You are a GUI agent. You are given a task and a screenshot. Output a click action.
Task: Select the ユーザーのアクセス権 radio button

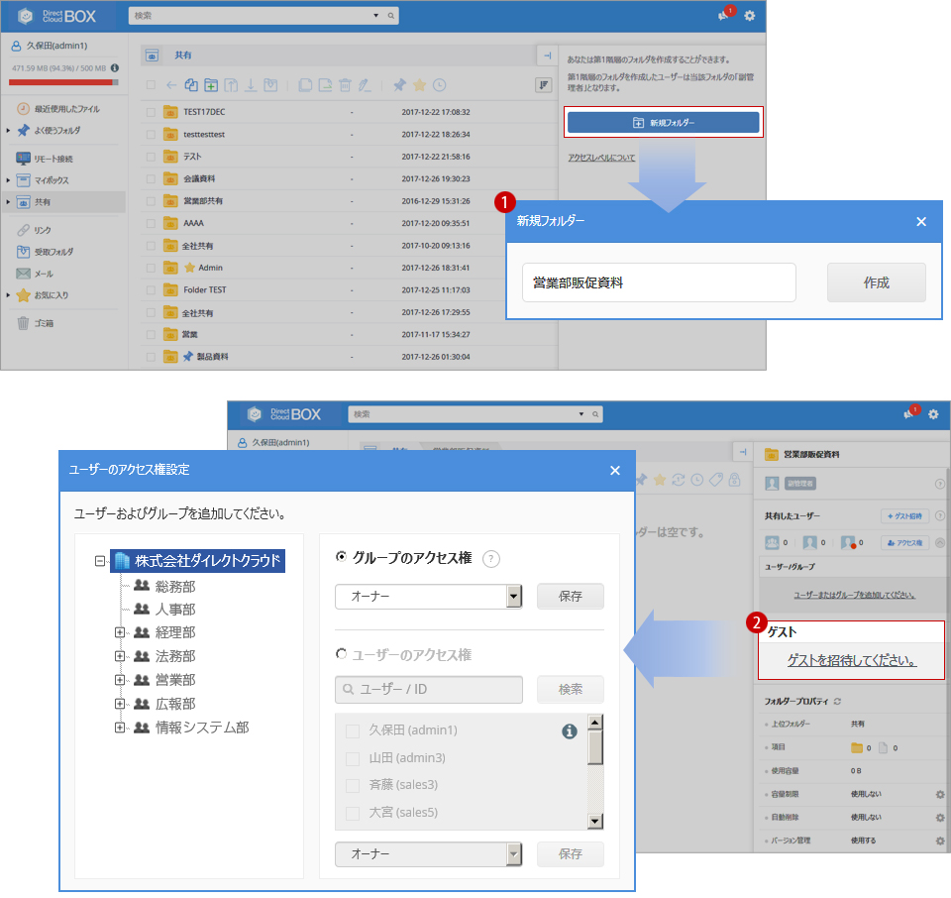pyautogui.click(x=342, y=654)
